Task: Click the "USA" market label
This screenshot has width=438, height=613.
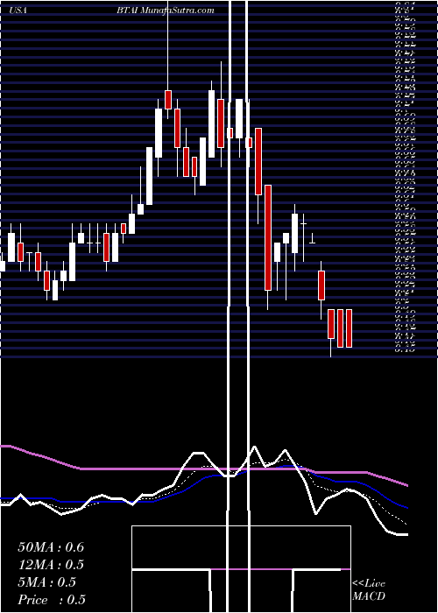Action: [18, 11]
